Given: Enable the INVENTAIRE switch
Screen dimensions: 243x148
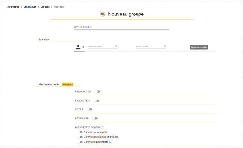Looking at the screenshot, I should (x=95, y=118).
